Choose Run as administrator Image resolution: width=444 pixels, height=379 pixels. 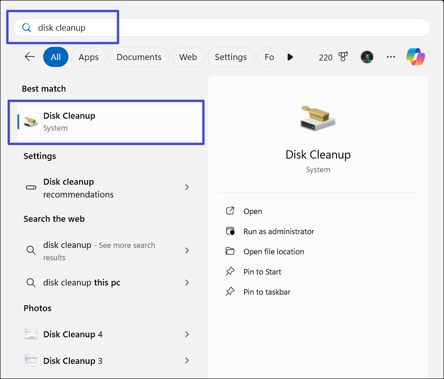pyautogui.click(x=278, y=231)
